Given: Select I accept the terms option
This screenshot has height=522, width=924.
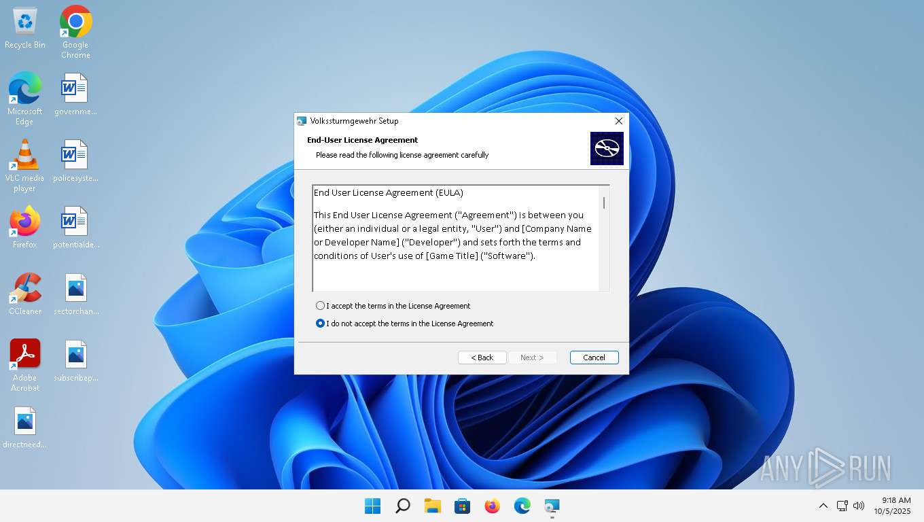Looking at the screenshot, I should [393, 306].
